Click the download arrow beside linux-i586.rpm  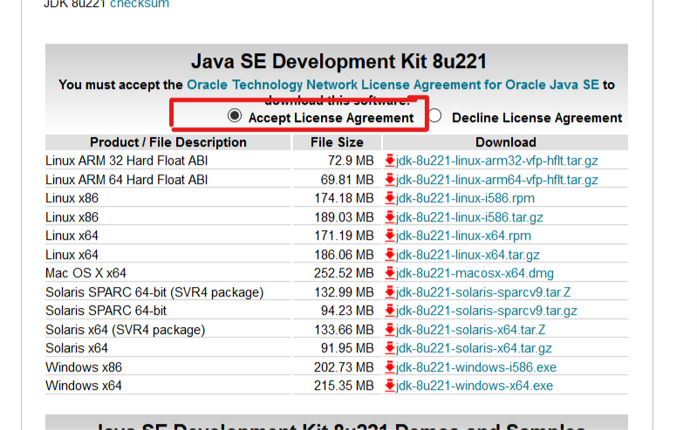tap(390, 197)
